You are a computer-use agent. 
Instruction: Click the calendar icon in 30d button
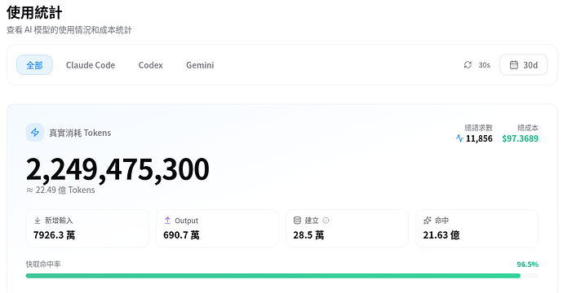[514, 65]
